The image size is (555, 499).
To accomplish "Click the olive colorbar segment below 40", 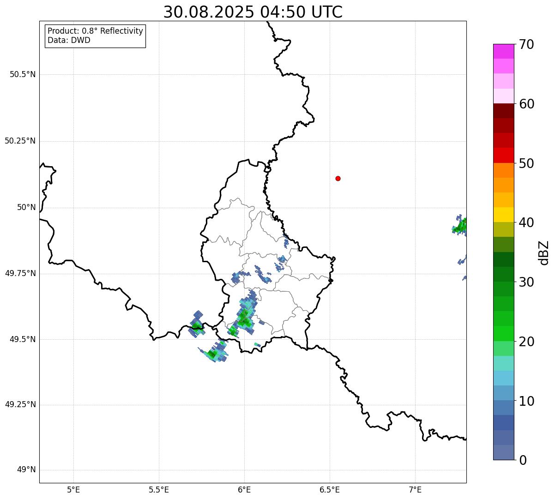I will [503, 229].
